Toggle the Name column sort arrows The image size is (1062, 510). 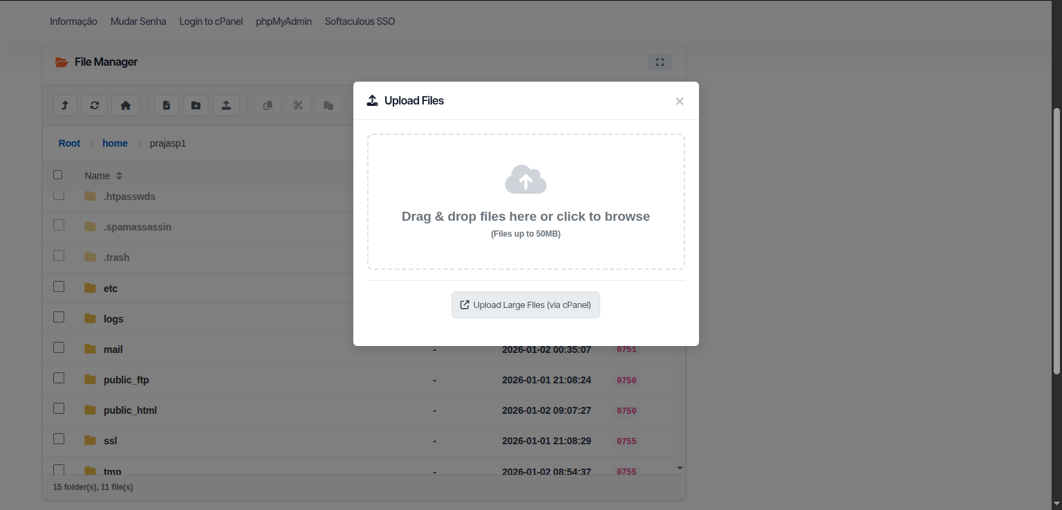(118, 175)
